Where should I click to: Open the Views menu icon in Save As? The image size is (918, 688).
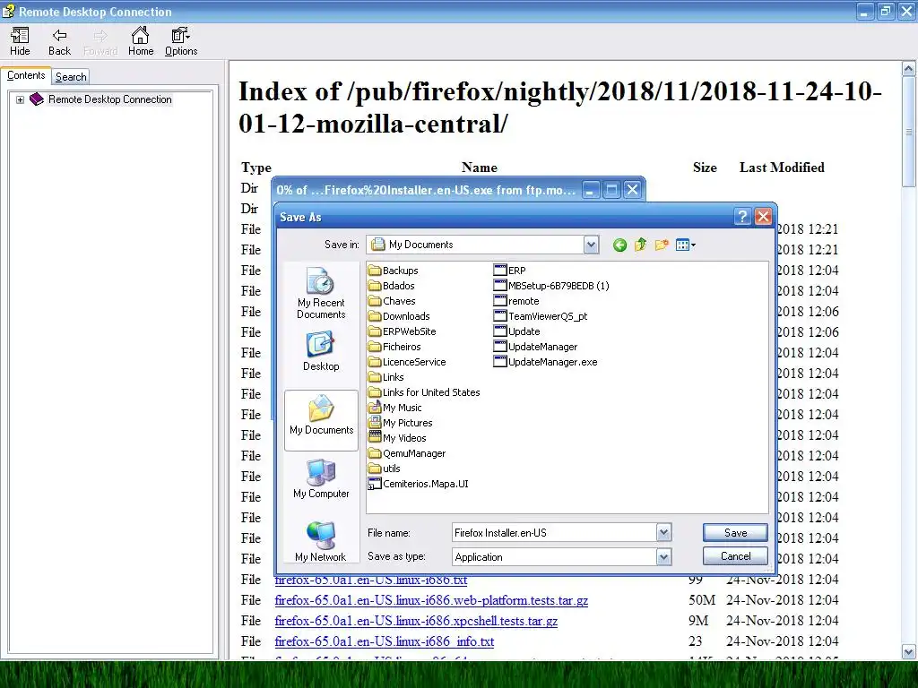coord(685,245)
